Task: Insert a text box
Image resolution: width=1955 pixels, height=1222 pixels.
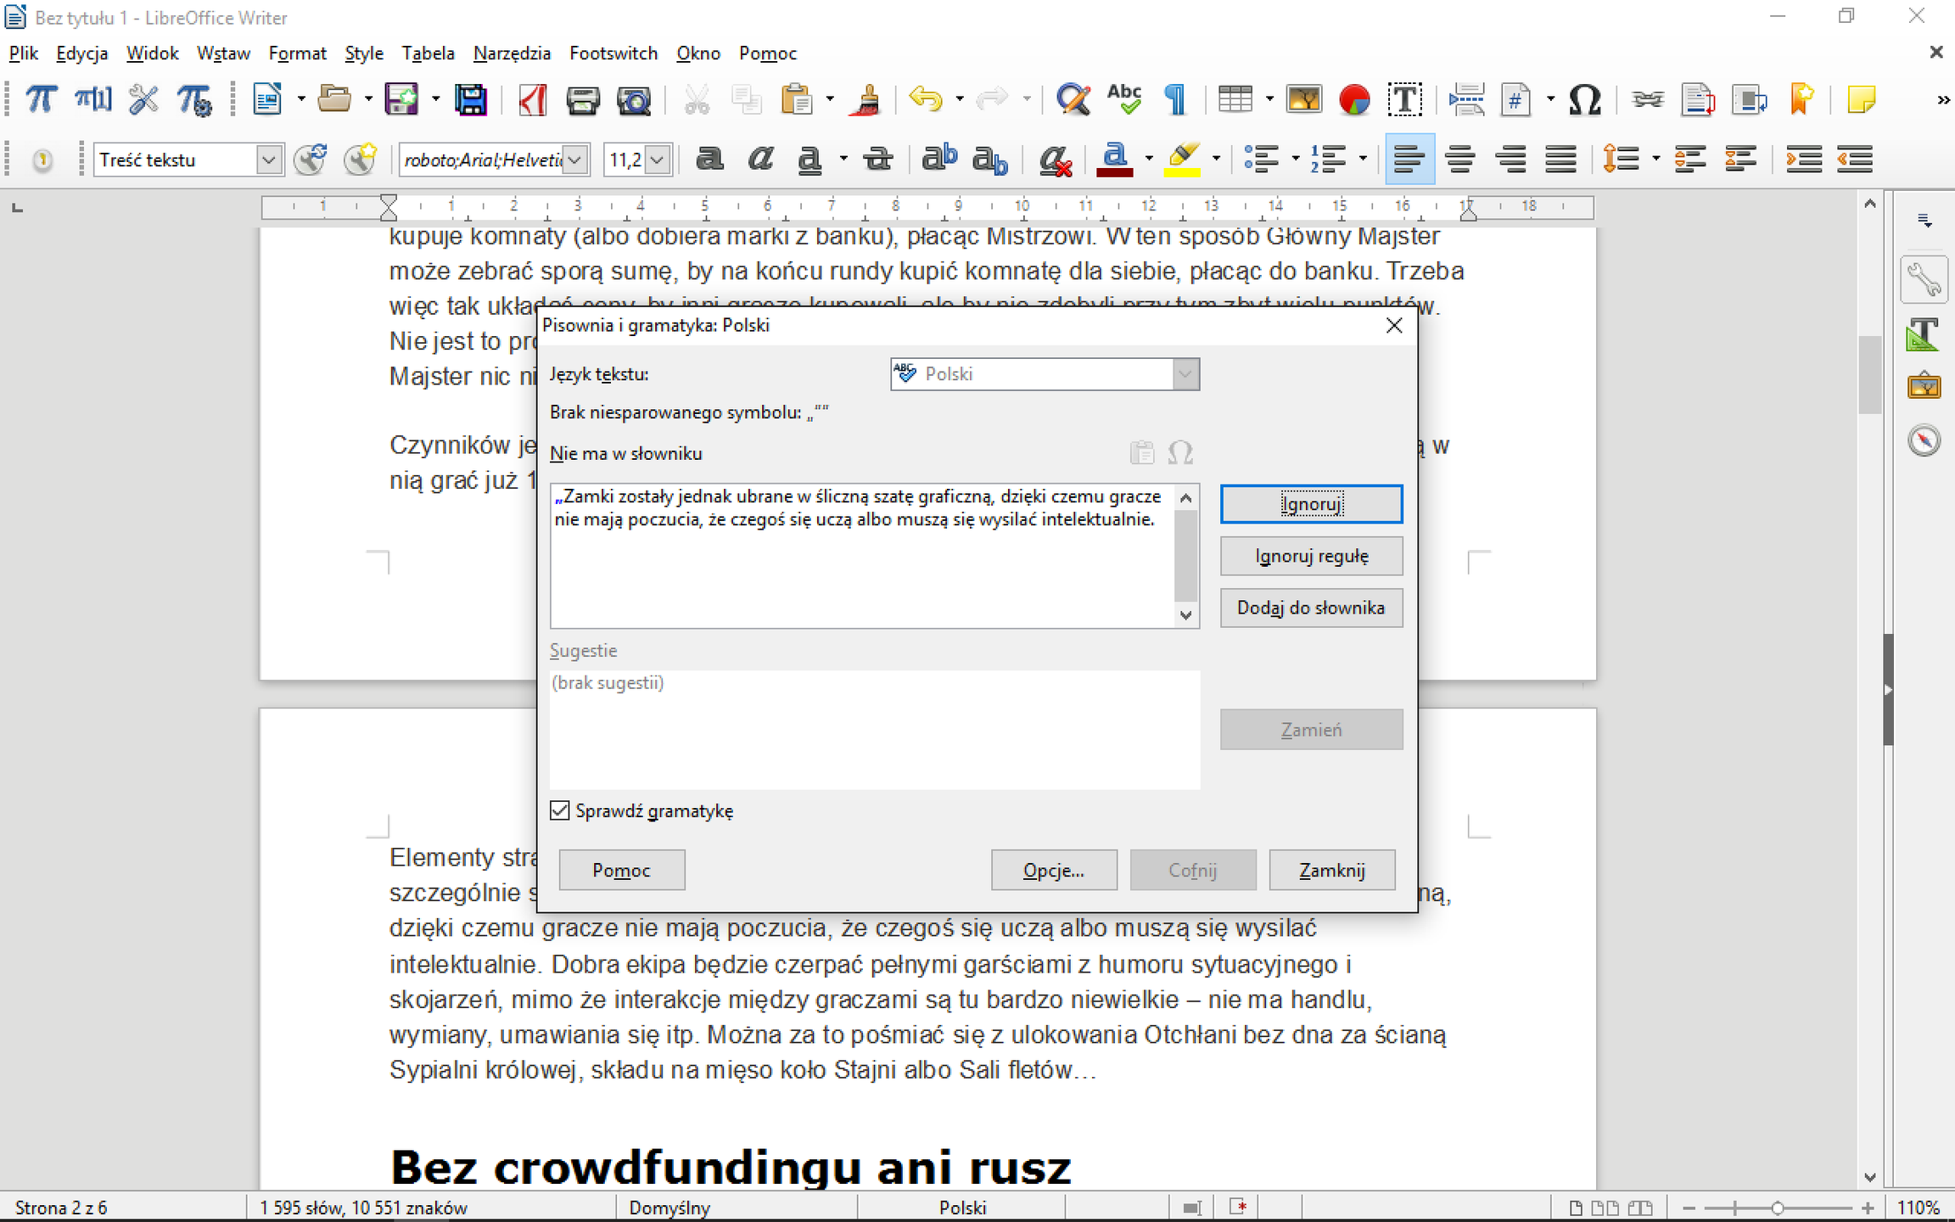Action: coord(1405,99)
